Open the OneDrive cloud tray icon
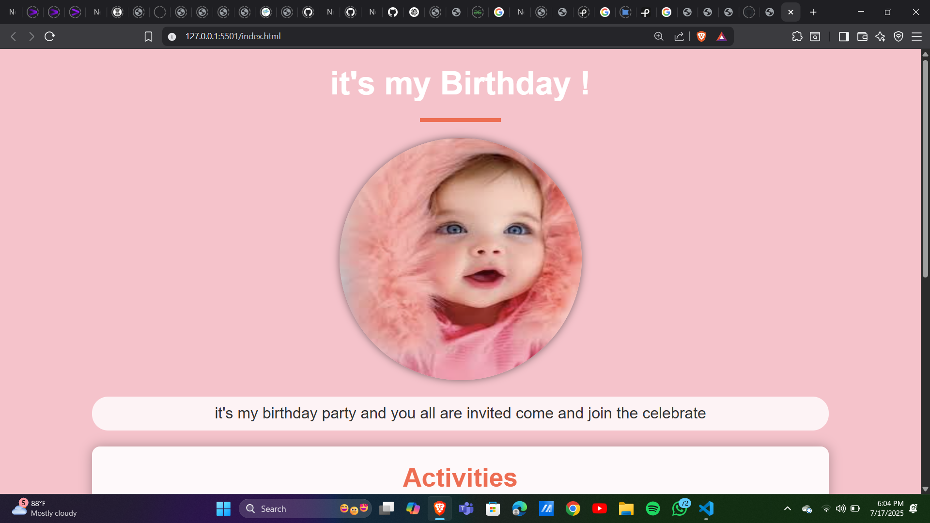 click(x=807, y=508)
